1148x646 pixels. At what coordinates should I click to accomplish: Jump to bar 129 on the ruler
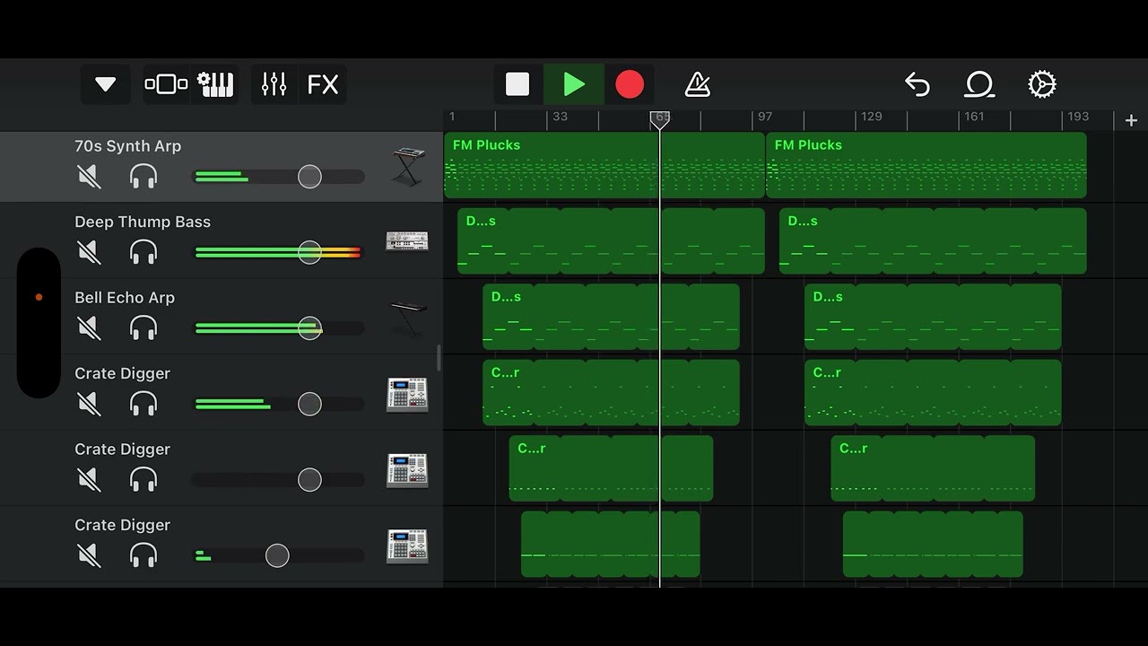[871, 117]
